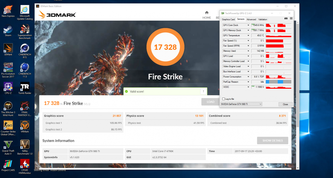The width and height of the screenshot is (333, 178).
Task: Select the Sensors tab in GPU-Z
Action: [x=241, y=19]
